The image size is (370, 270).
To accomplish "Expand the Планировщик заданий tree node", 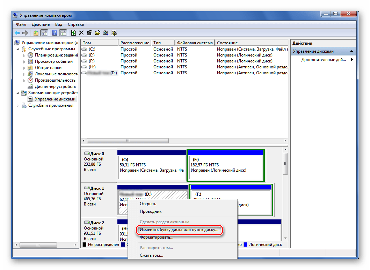I will (x=24, y=55).
